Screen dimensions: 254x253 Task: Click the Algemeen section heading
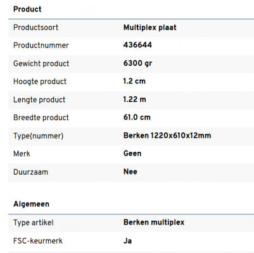31,204
